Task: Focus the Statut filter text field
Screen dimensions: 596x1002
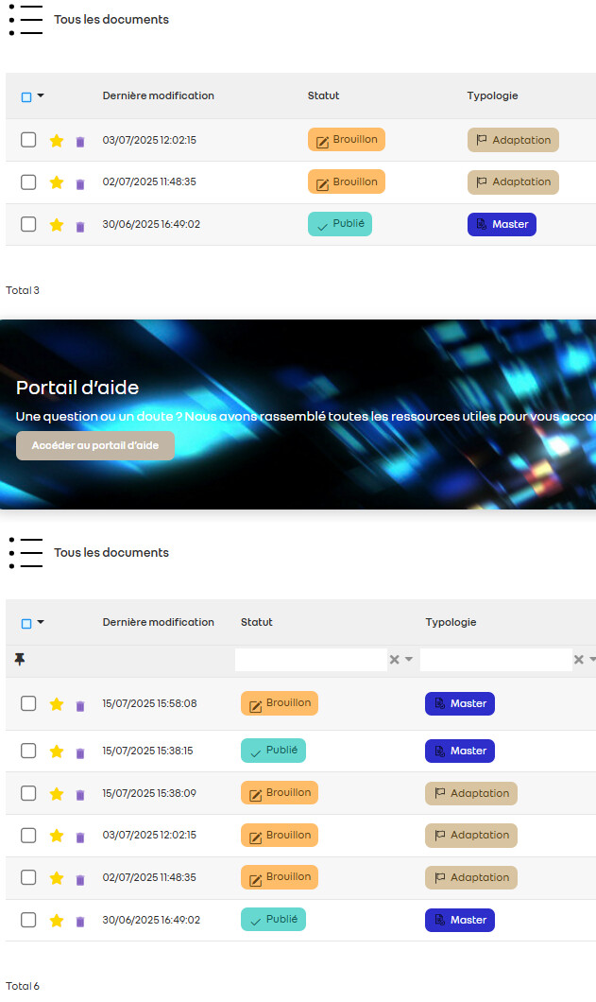Action: point(311,660)
